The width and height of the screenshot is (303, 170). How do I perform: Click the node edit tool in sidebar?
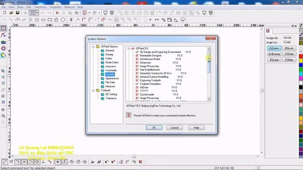tap(3, 35)
